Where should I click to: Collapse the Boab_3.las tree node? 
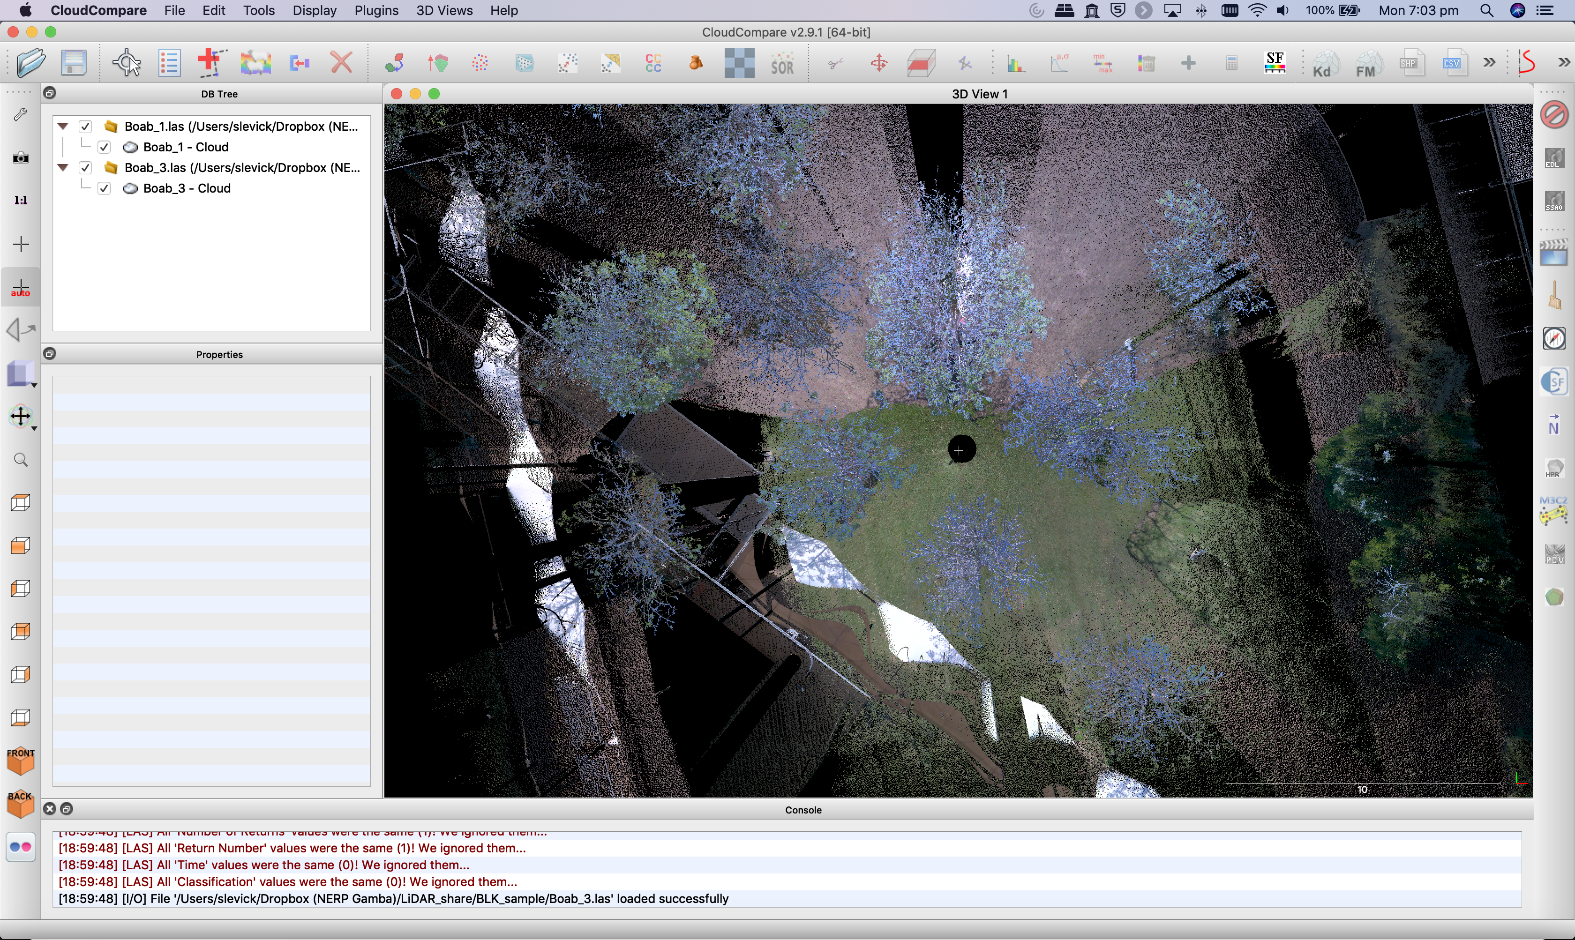pyautogui.click(x=63, y=168)
